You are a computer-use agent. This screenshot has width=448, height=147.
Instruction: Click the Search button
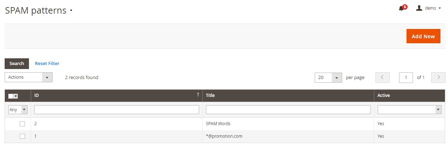[x=17, y=64]
